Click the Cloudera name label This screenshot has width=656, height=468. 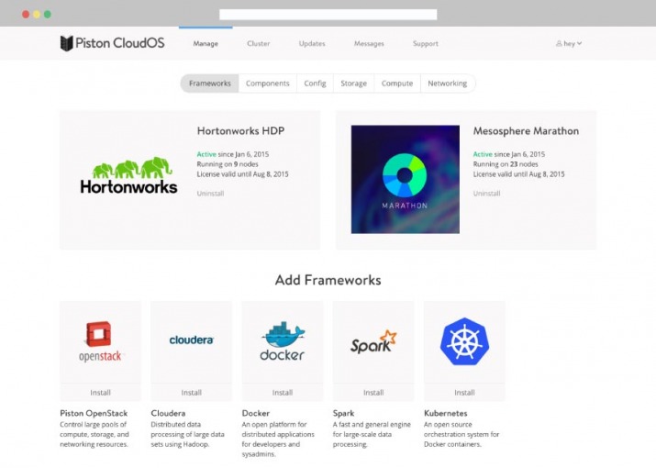[168, 413]
